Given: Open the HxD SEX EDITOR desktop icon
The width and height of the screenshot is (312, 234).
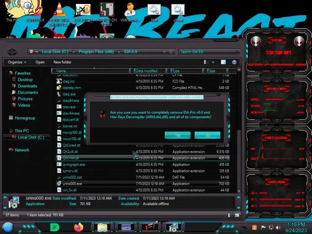Looking at the screenshot, I should click(x=83, y=12).
